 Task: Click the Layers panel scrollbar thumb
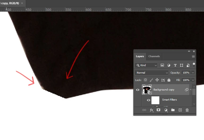(x=194, y=92)
